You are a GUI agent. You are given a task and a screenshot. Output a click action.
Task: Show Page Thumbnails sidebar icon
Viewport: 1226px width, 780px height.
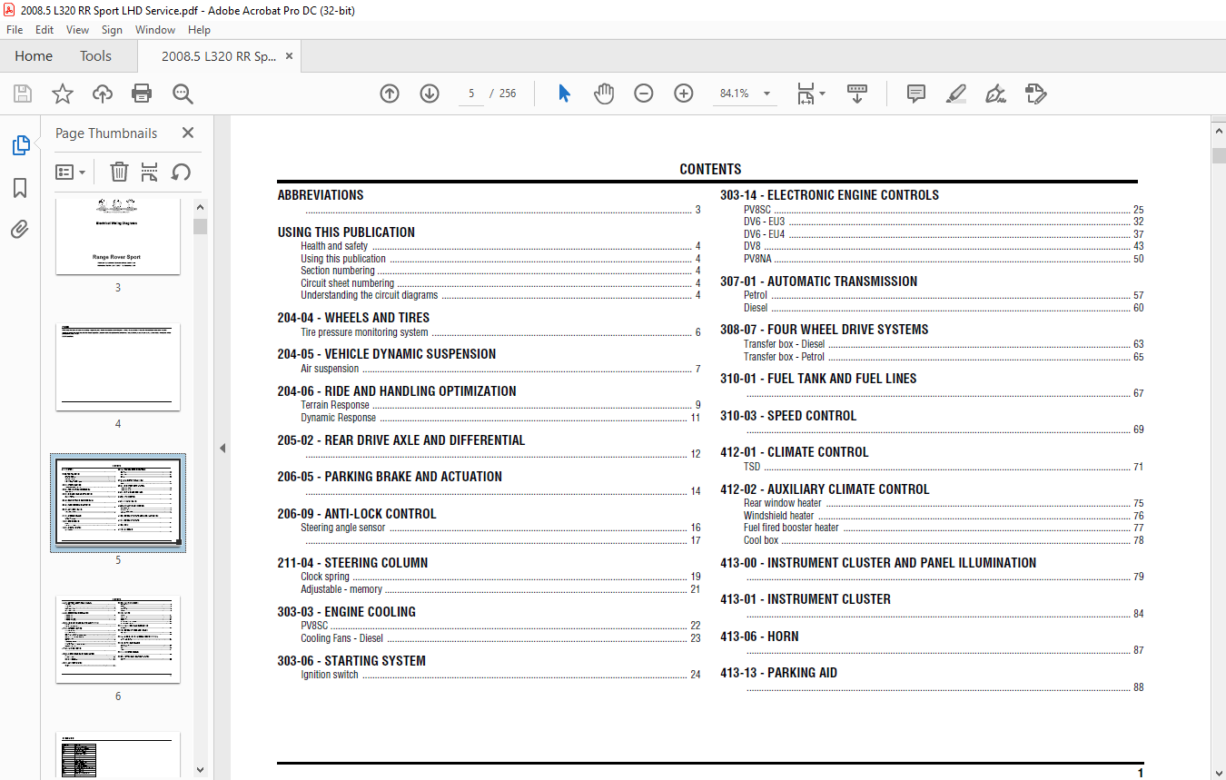point(20,145)
